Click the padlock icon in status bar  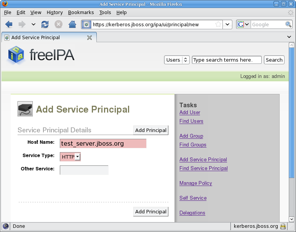[283, 226]
